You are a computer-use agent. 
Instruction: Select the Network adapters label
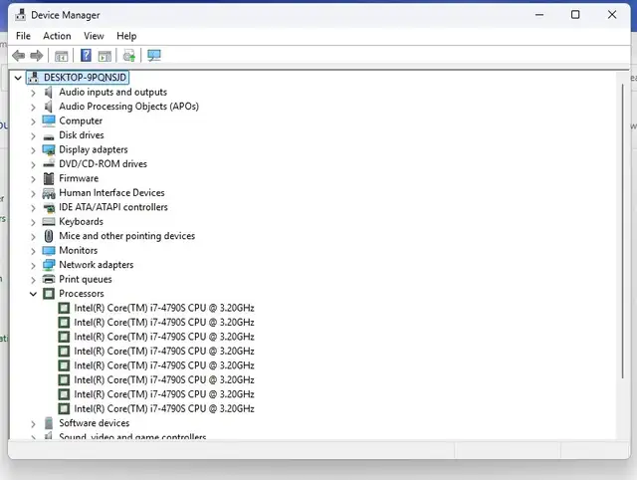tap(97, 265)
